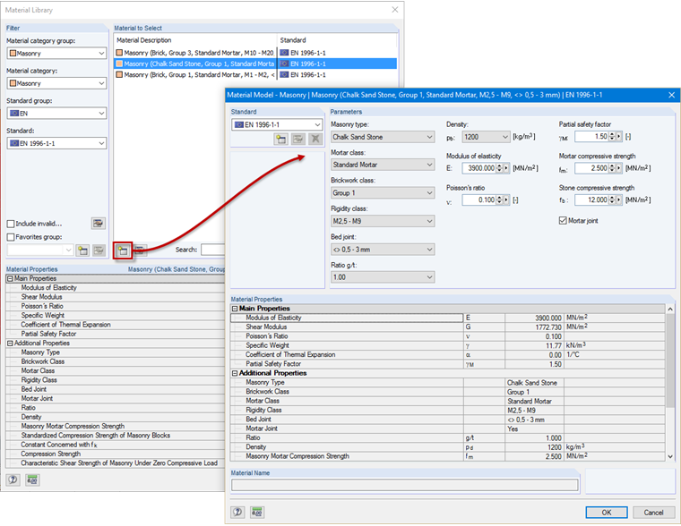Collapse Main Properties in Material Model
The image size is (681, 526).
tap(235, 309)
